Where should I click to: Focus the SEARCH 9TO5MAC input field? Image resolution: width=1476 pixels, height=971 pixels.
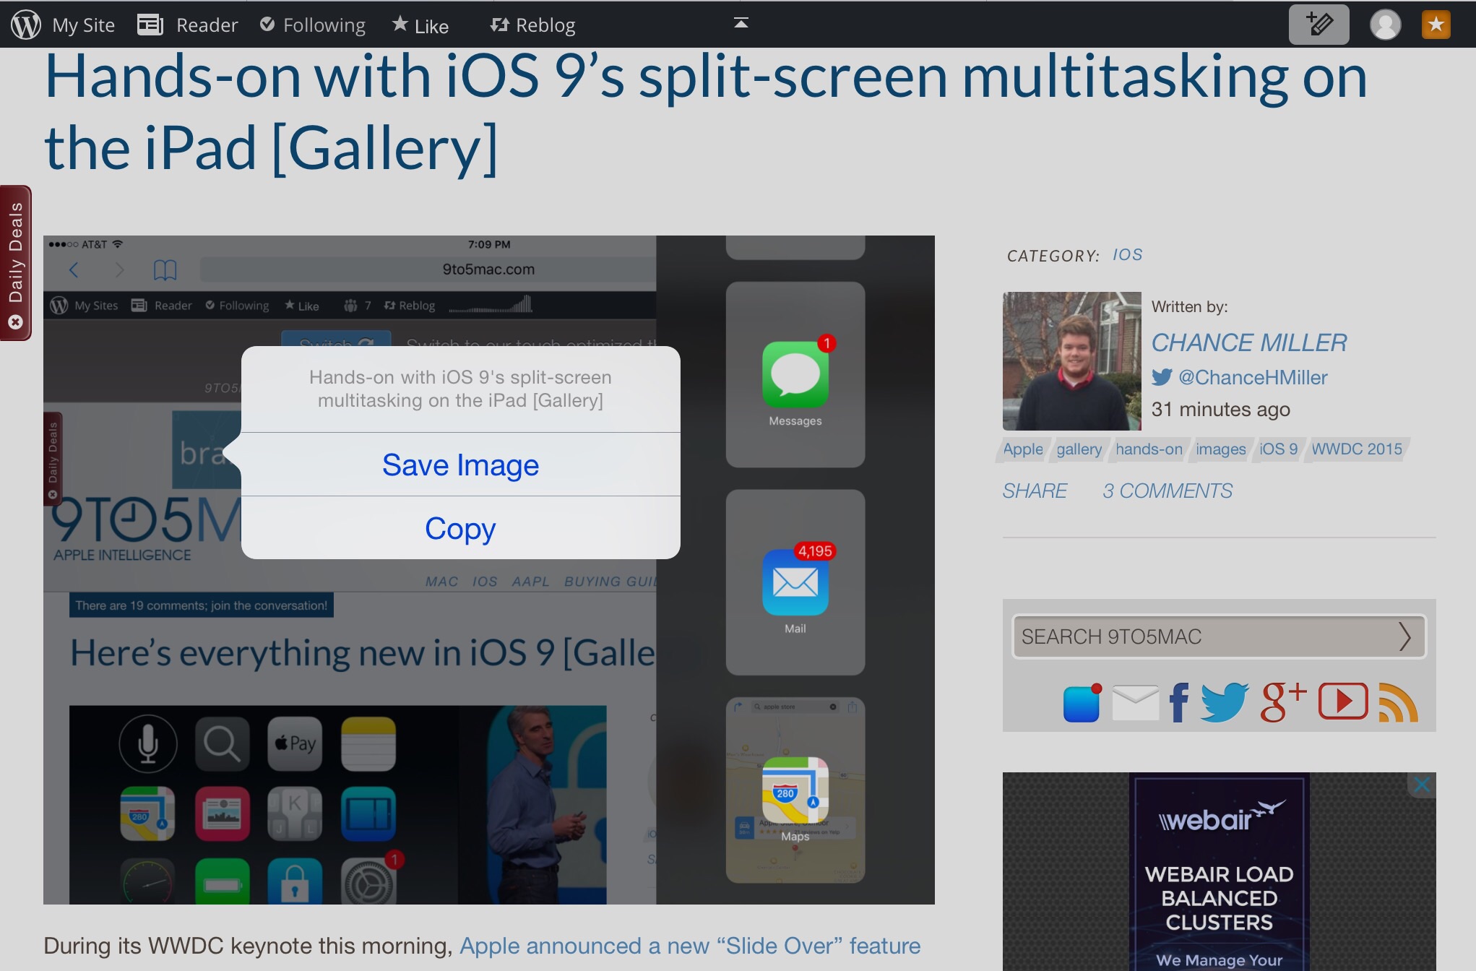click(x=1199, y=636)
